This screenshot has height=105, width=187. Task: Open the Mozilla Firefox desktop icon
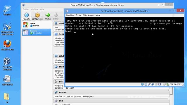click(7, 45)
